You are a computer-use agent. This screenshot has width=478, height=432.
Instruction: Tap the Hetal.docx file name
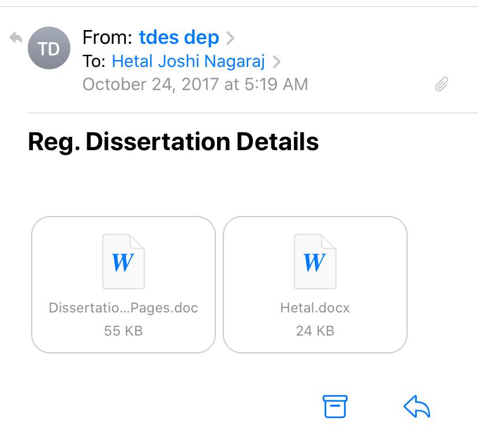coord(315,308)
